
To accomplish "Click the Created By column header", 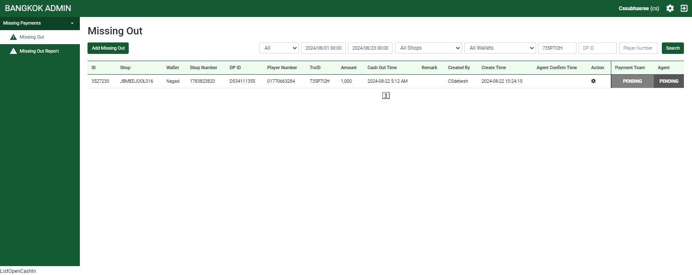I will [459, 67].
